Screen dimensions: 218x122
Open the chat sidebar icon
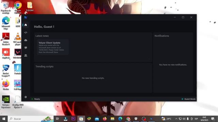26,48
